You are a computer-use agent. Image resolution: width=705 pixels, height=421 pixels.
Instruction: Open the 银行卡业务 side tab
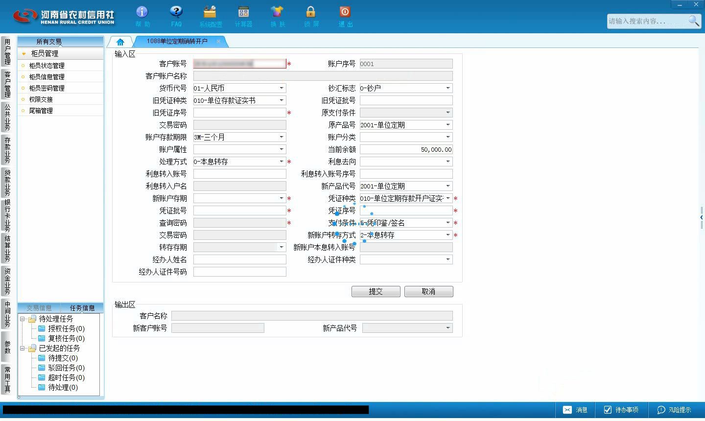pyautogui.click(x=7, y=215)
